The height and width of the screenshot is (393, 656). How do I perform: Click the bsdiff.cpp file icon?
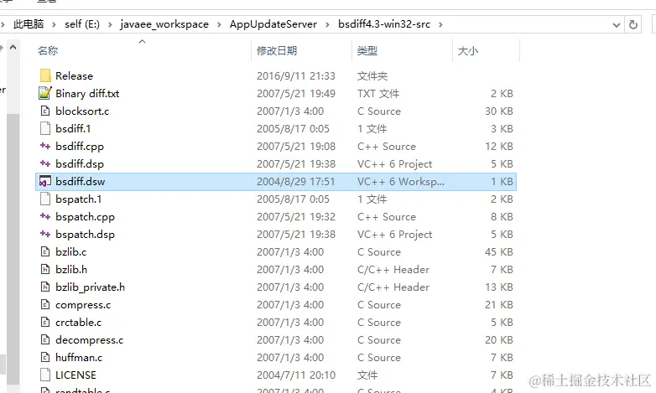point(45,146)
